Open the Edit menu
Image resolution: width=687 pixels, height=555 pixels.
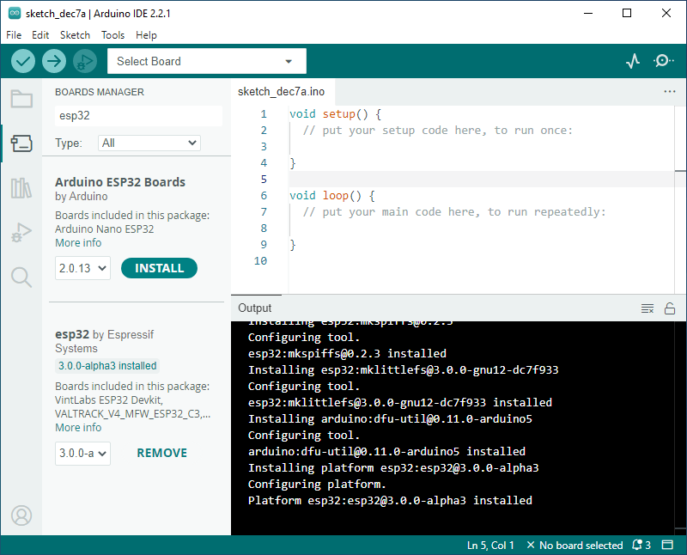[40, 35]
